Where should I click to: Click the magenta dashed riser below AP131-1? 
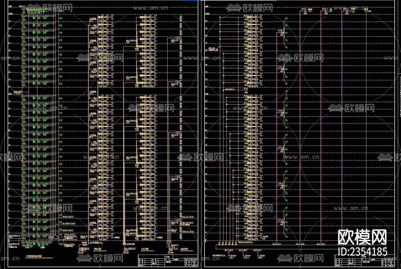click(300, 131)
